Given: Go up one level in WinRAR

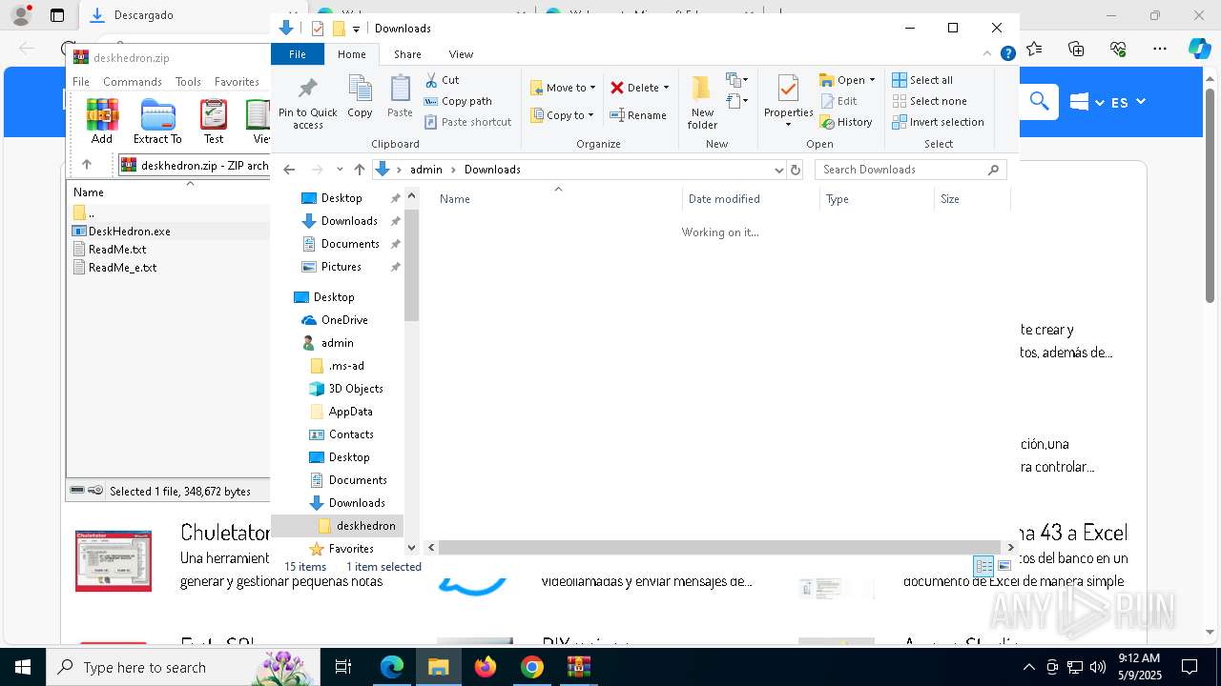Looking at the screenshot, I should coord(86,165).
